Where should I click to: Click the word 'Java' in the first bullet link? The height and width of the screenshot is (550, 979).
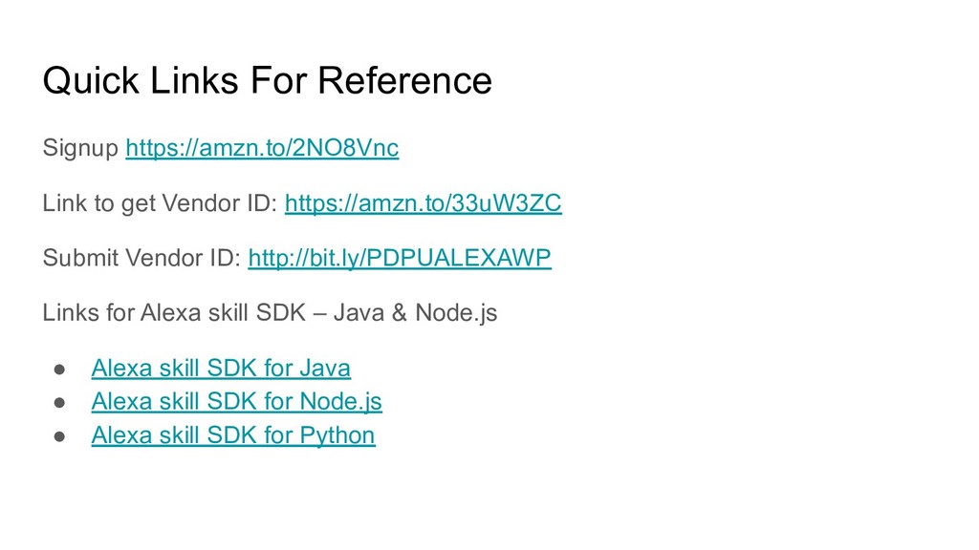click(x=325, y=368)
